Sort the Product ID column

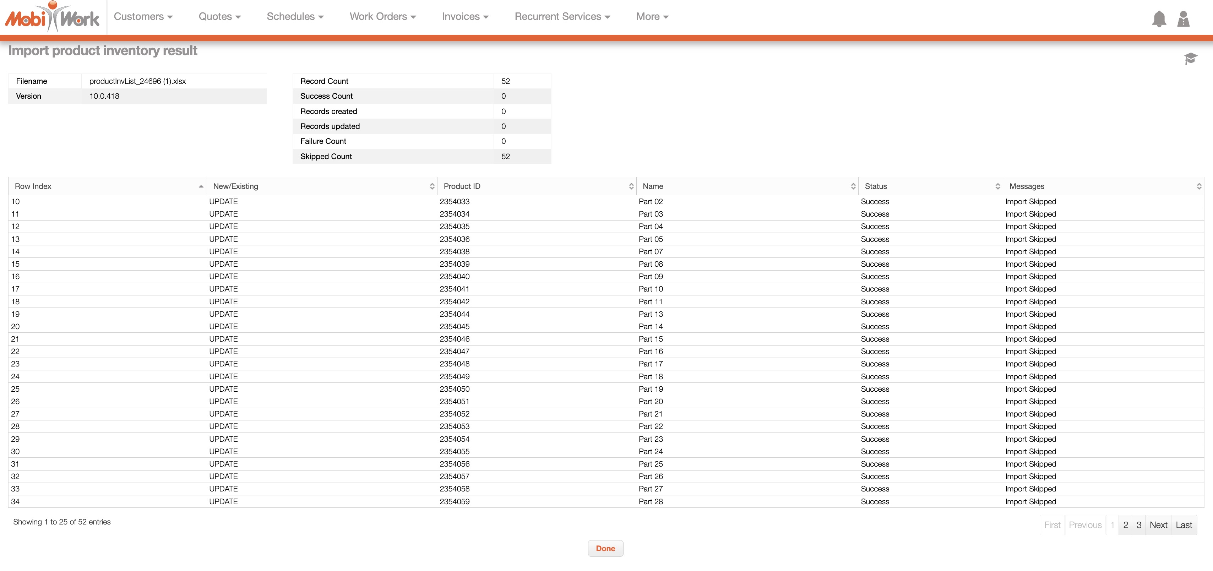click(631, 186)
